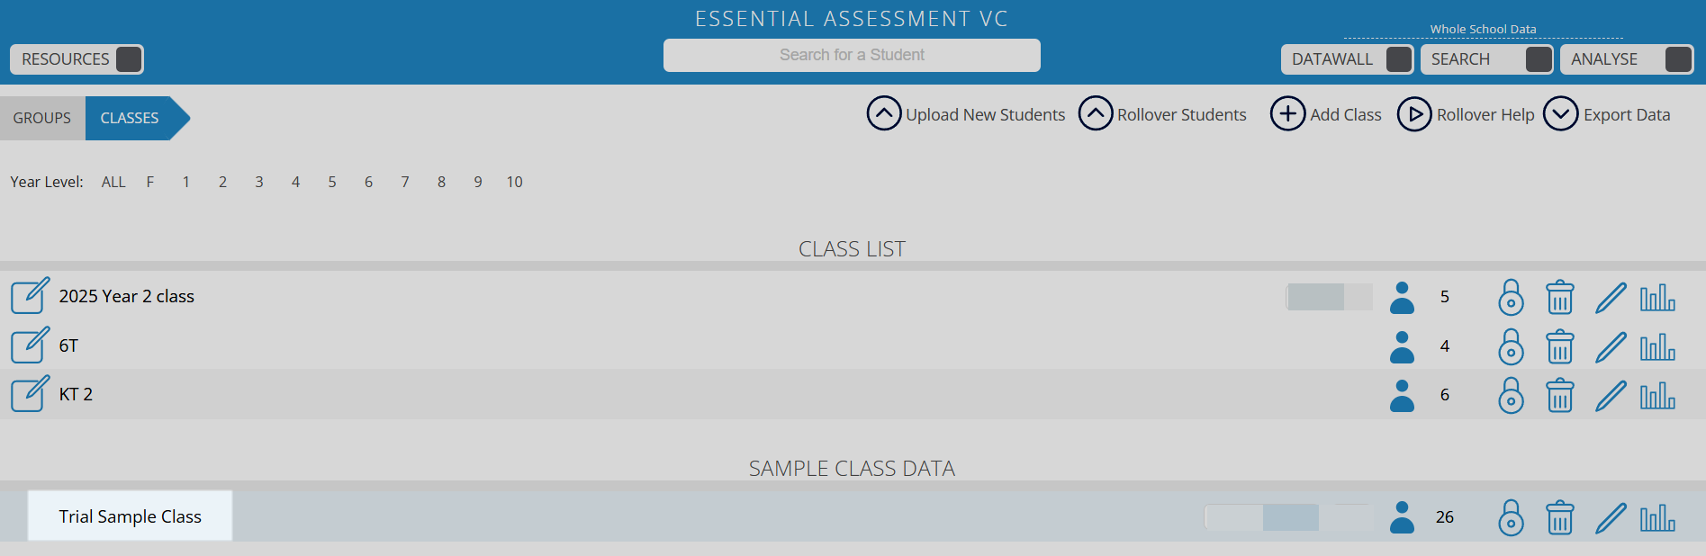Filter by Year Level 5
The image size is (1706, 556).
coord(332,182)
